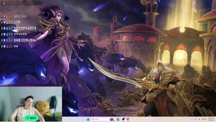Click username 솔포비 on the ㅋㅋㅋㅋㅋㅋㅋ row
Screen dimensions: 216x122
pyautogui.click(x=9, y=34)
